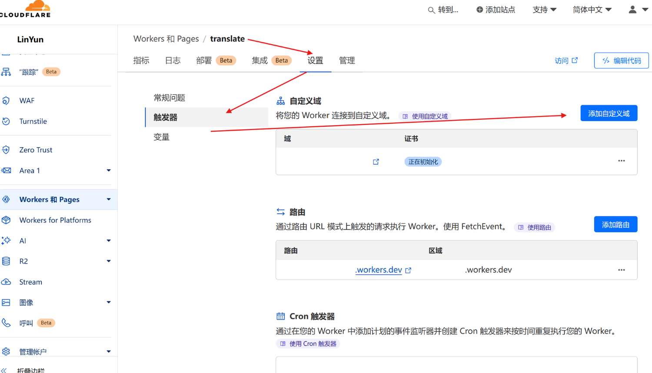Click the Cloudflare logo
The image size is (652, 373).
[x=25, y=9]
